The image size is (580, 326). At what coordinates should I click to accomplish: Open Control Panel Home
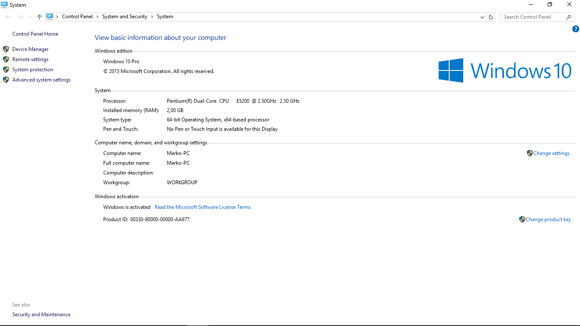point(35,34)
